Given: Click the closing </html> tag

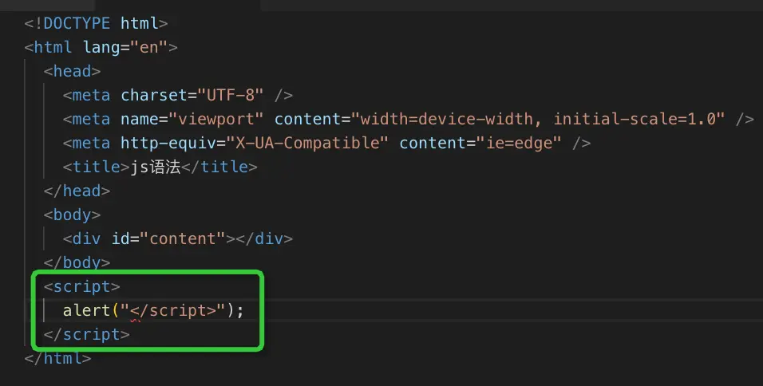Looking at the screenshot, I should click(x=58, y=358).
